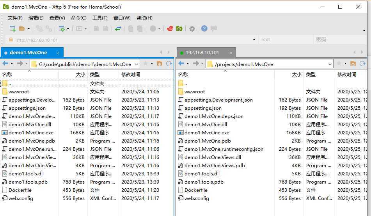Screen dimensions: 371x216
Task: Click the green-blue transfer arrows icon
Action: 118,29
